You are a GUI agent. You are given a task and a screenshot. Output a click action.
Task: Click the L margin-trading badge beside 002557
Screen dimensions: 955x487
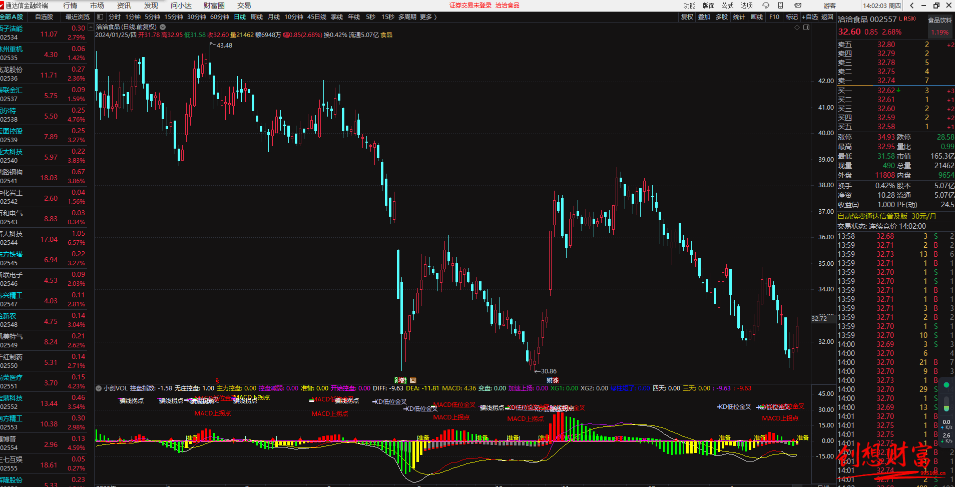pyautogui.click(x=900, y=19)
